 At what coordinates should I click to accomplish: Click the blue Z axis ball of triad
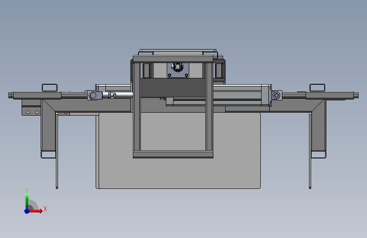[x=27, y=211]
